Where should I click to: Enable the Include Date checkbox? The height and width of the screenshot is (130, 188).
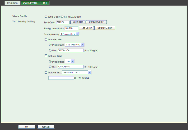pyautogui.click(x=46, y=39)
